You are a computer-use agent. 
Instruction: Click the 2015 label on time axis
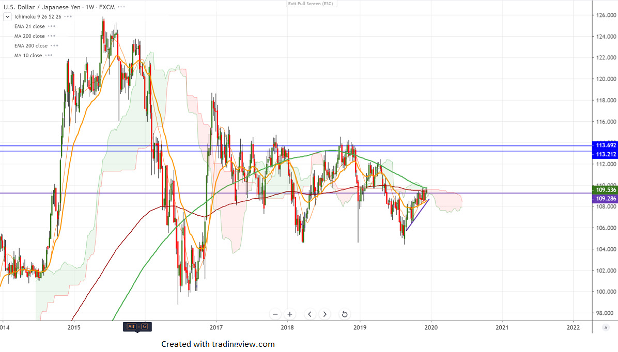[74, 327]
